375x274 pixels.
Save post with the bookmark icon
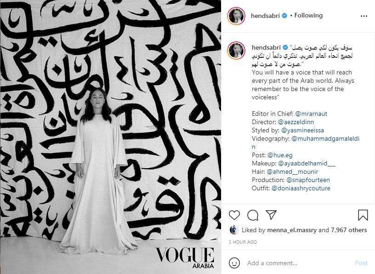pos(363,215)
